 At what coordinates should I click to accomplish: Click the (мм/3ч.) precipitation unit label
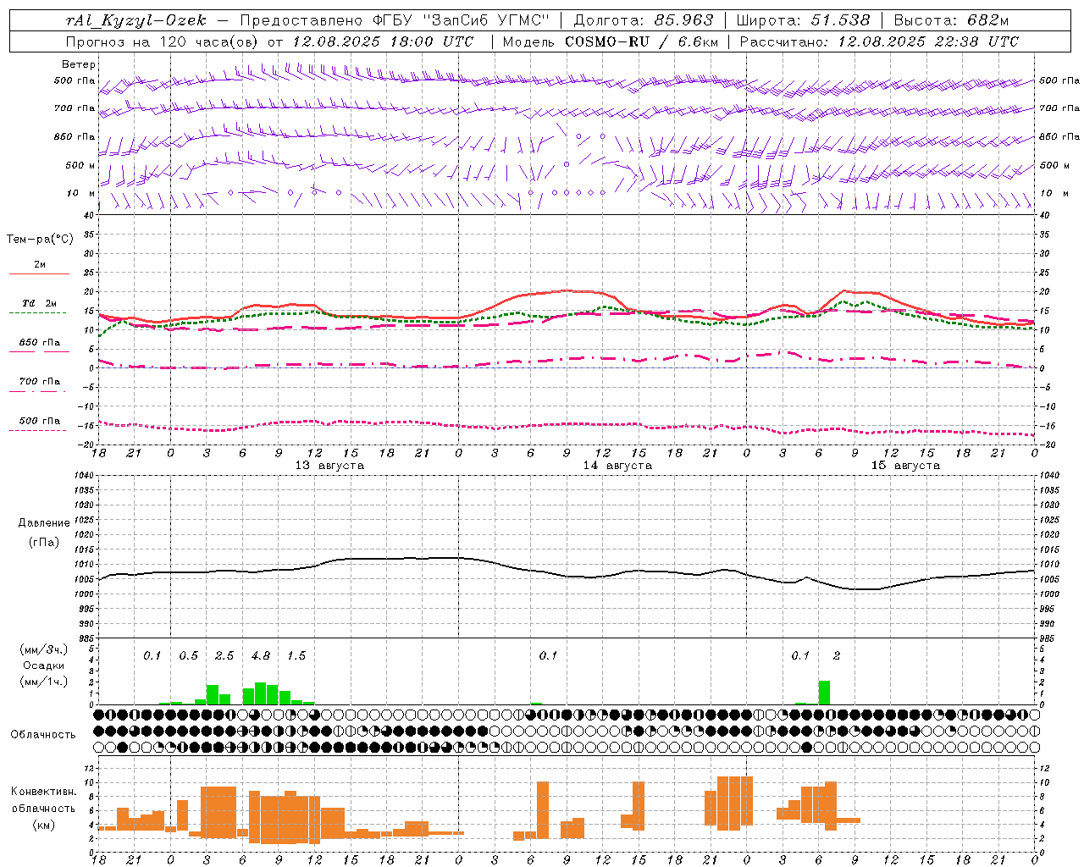[44, 650]
